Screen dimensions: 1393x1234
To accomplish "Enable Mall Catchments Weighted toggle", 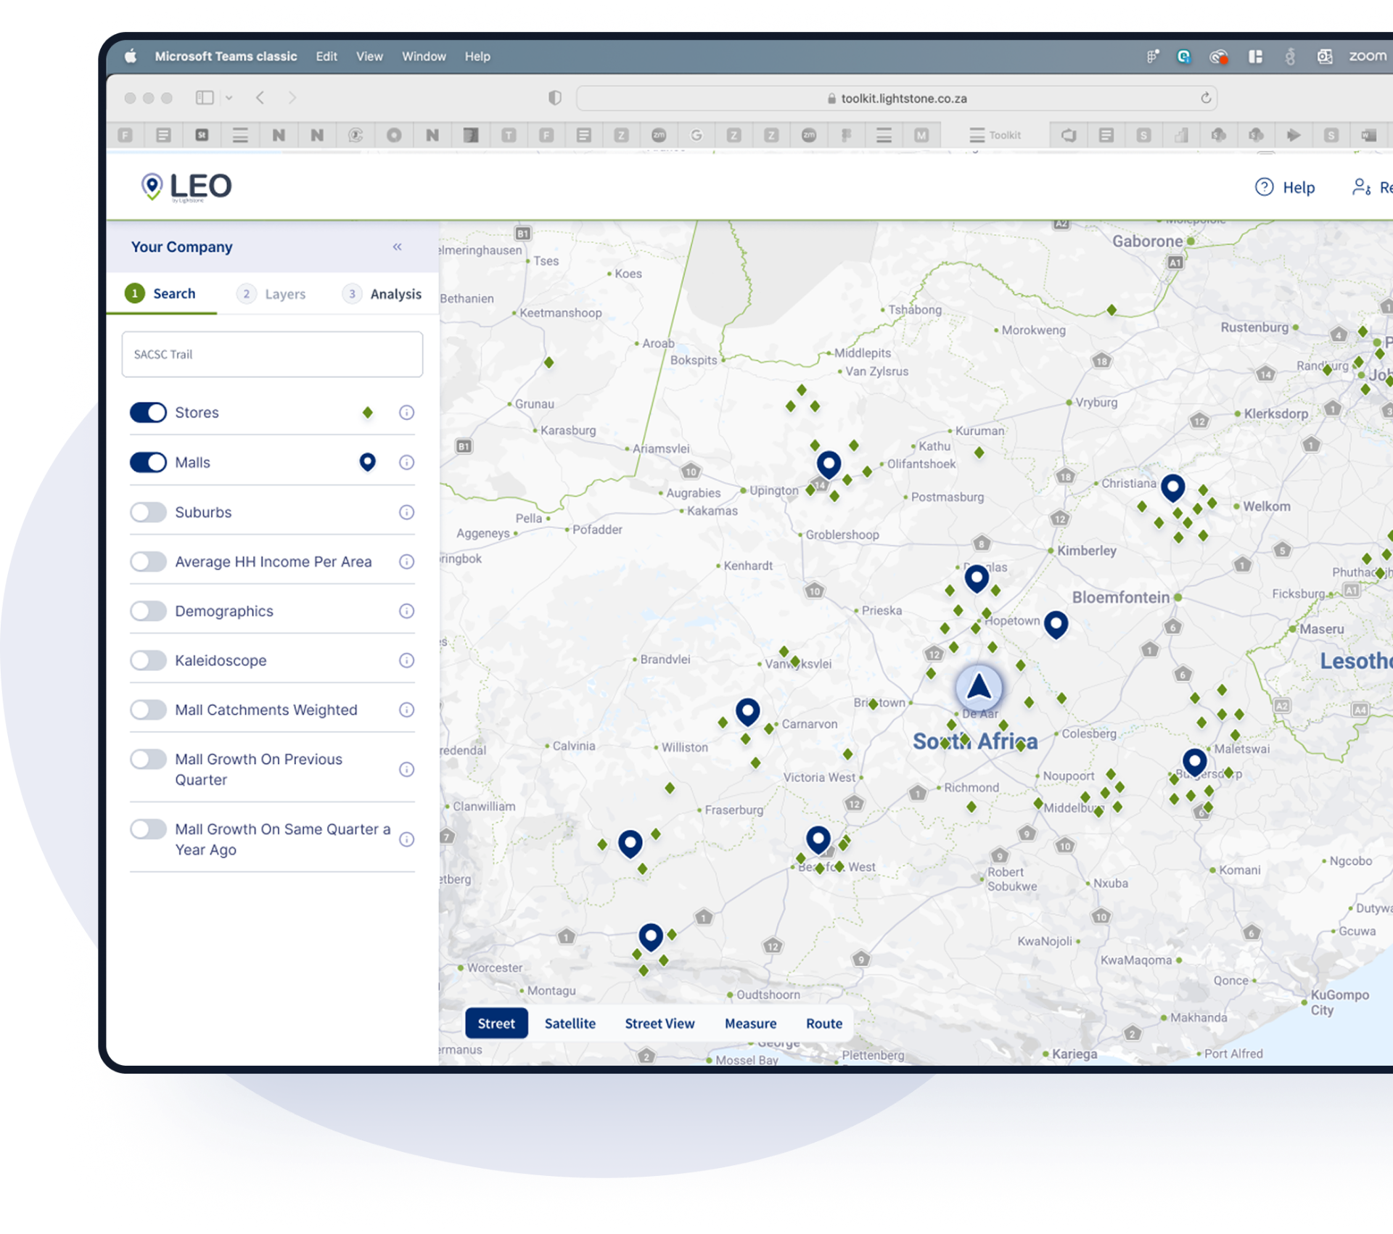I will (x=148, y=709).
